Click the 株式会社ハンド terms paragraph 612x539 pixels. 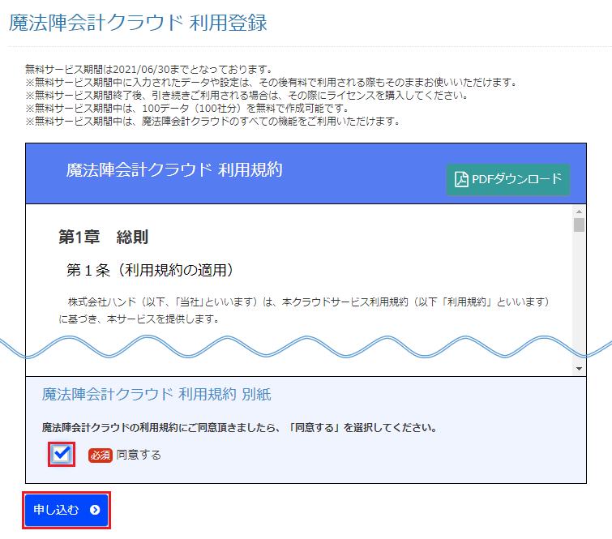click(304, 310)
